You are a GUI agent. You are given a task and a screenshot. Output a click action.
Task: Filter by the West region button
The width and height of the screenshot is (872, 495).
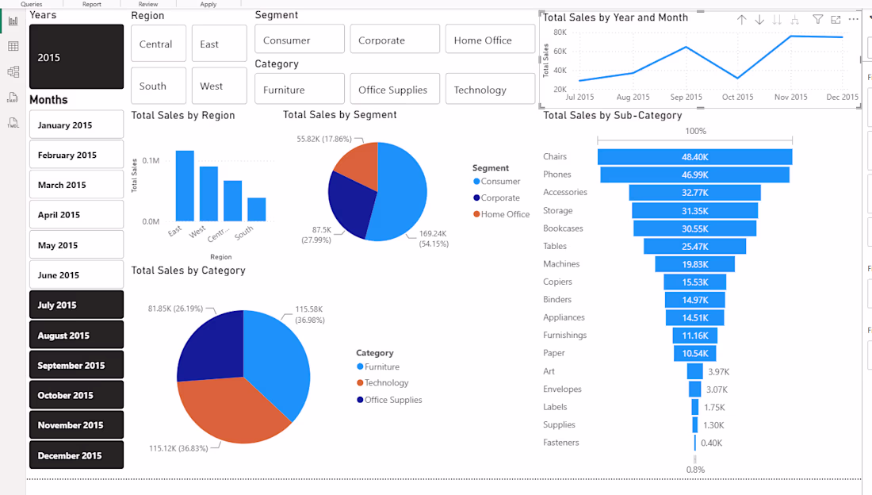pyautogui.click(x=219, y=86)
